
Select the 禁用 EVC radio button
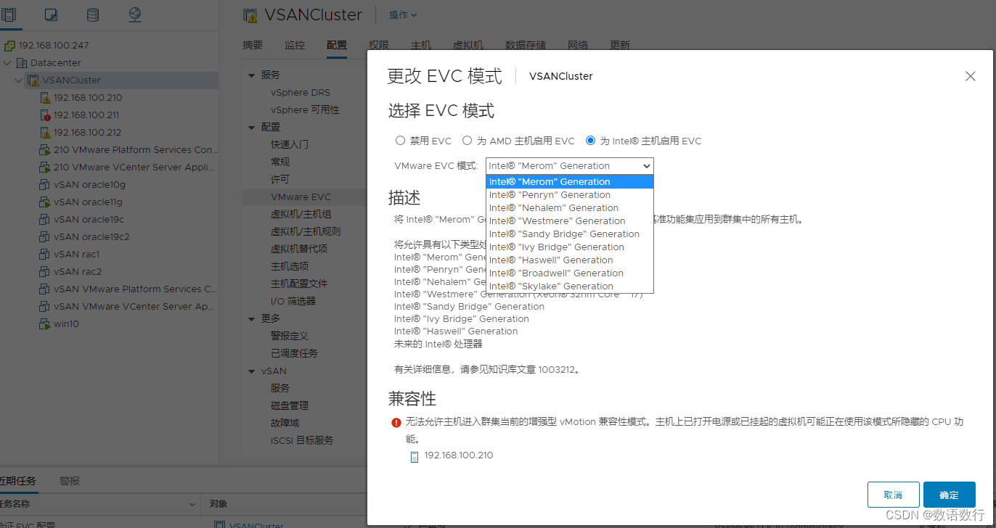click(400, 140)
